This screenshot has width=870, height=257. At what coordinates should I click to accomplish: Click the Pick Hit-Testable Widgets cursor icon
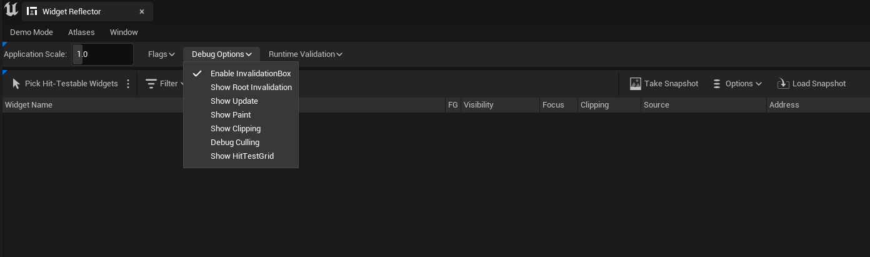(16, 84)
